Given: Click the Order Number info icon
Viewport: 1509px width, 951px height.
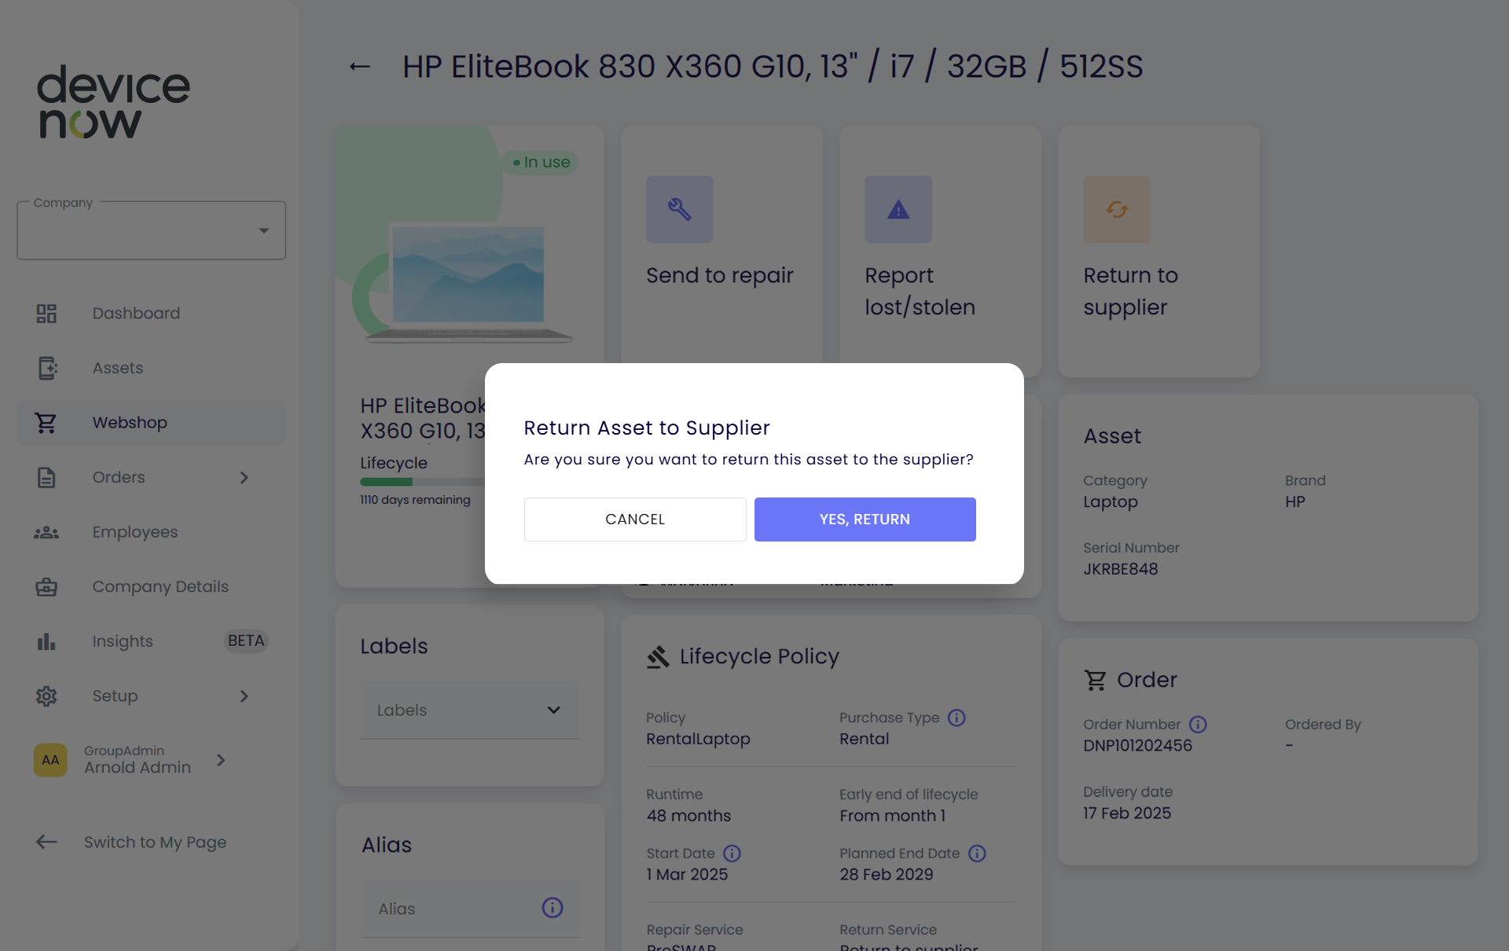Looking at the screenshot, I should click(1198, 725).
